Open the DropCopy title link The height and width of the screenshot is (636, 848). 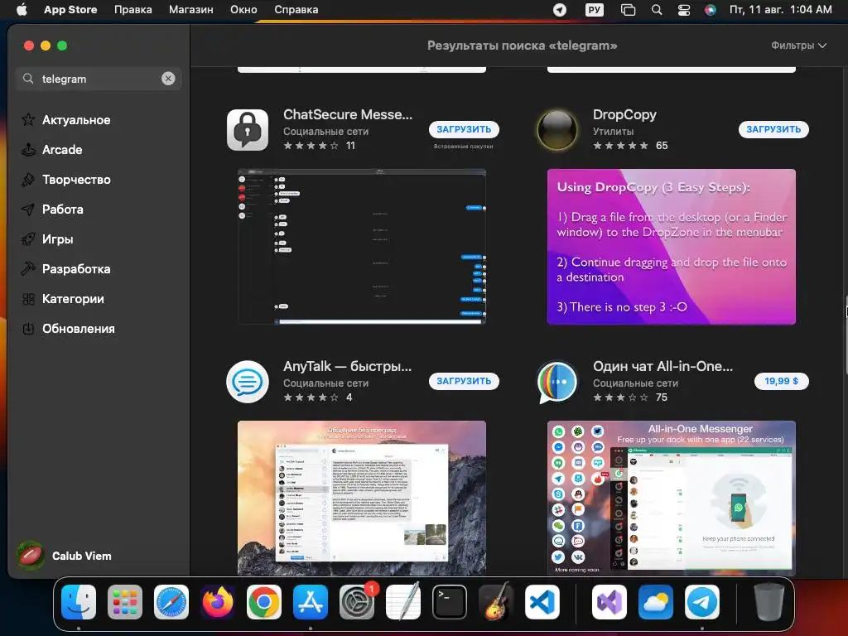(x=624, y=114)
